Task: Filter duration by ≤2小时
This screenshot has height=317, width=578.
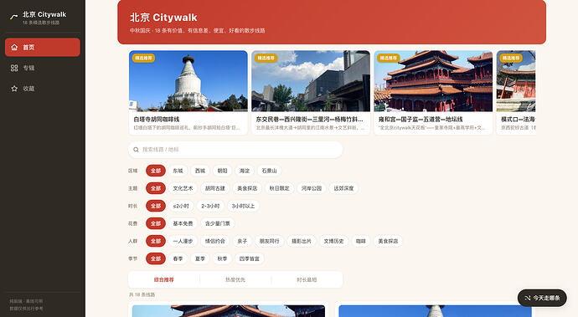Action: (181, 206)
